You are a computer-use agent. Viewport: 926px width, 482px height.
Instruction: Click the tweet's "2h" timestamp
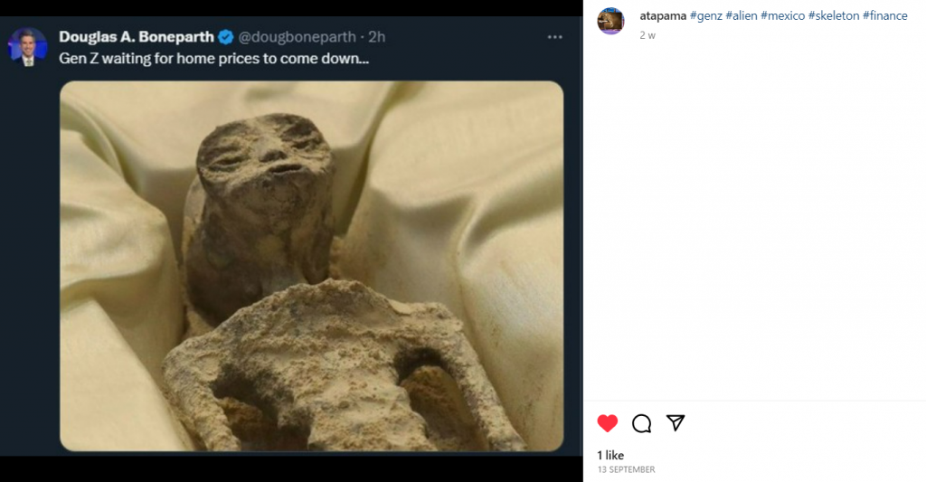point(377,37)
